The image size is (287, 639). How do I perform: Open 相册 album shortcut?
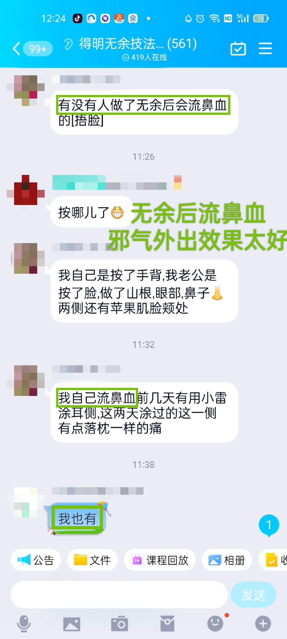tap(227, 560)
